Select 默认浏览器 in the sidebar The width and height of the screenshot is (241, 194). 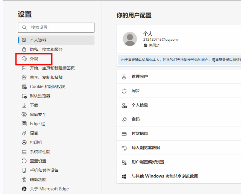56,96
